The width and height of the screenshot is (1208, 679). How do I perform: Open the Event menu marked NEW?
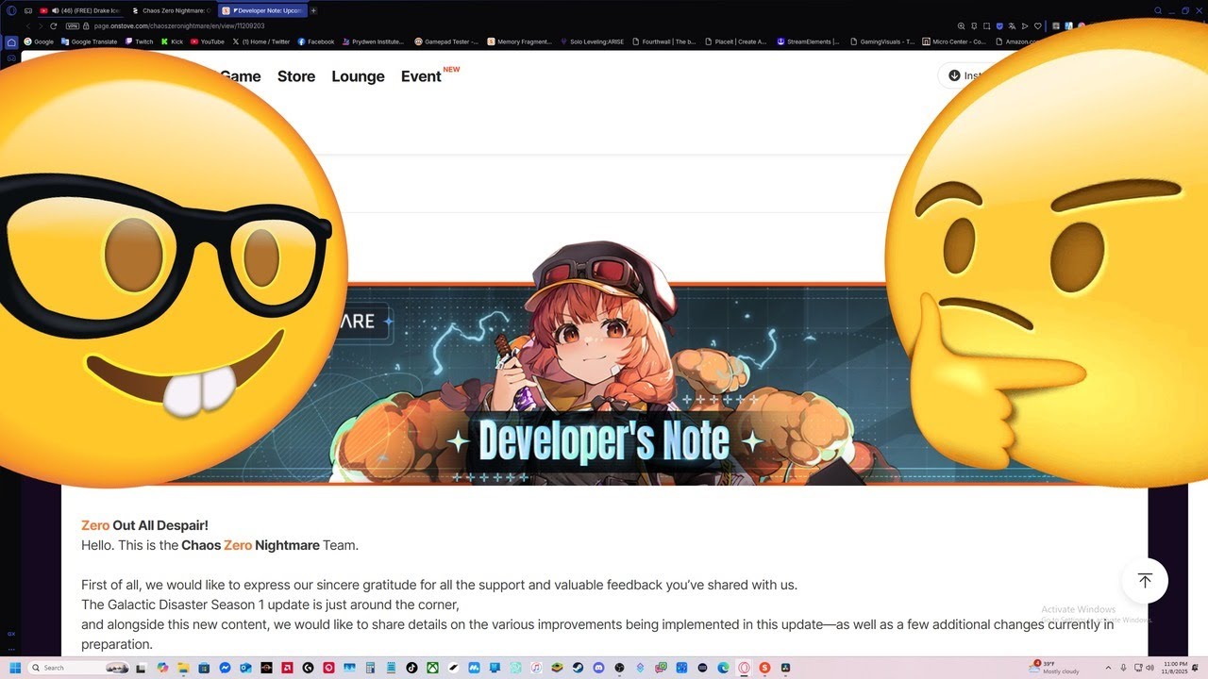(421, 76)
